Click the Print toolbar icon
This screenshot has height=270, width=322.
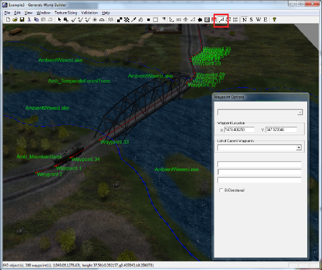[x=50, y=19]
